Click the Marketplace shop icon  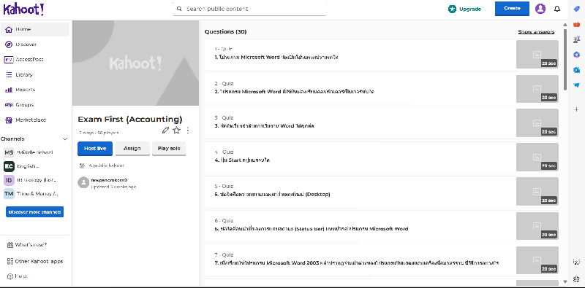[x=9, y=120]
